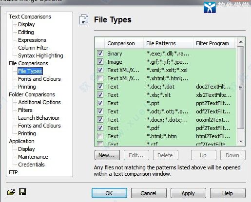Click the scrollbar up arrow
Image resolution: width=251 pixels, height=202 pixels.
click(241, 42)
